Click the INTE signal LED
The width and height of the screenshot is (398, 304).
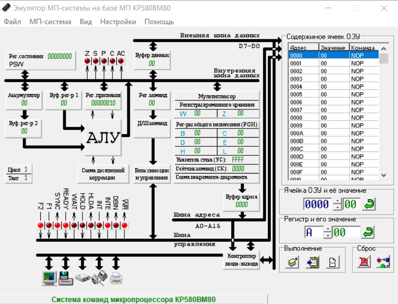point(107,225)
